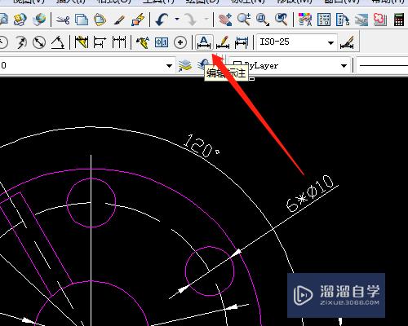The image size is (408, 326).
Task: Select the dimensioned right magenta circle
Action: point(210,271)
